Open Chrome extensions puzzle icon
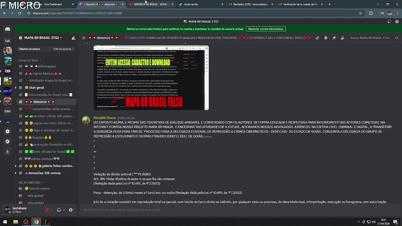Screen dimensions: 402x226 (x=371, y=13)
